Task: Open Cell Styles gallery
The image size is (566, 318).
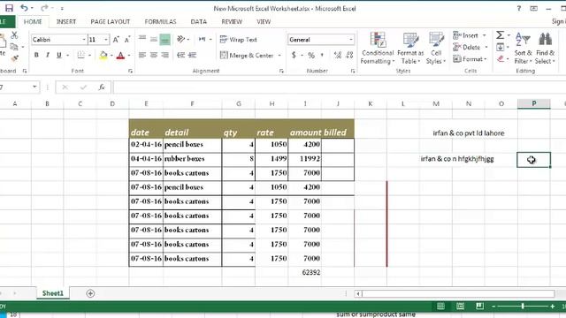Action: (436, 48)
